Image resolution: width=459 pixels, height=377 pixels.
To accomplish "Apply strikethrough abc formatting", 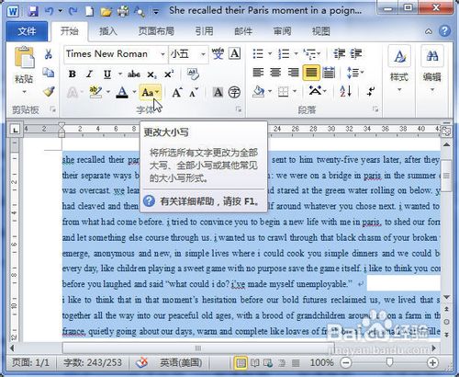I will click(x=134, y=74).
